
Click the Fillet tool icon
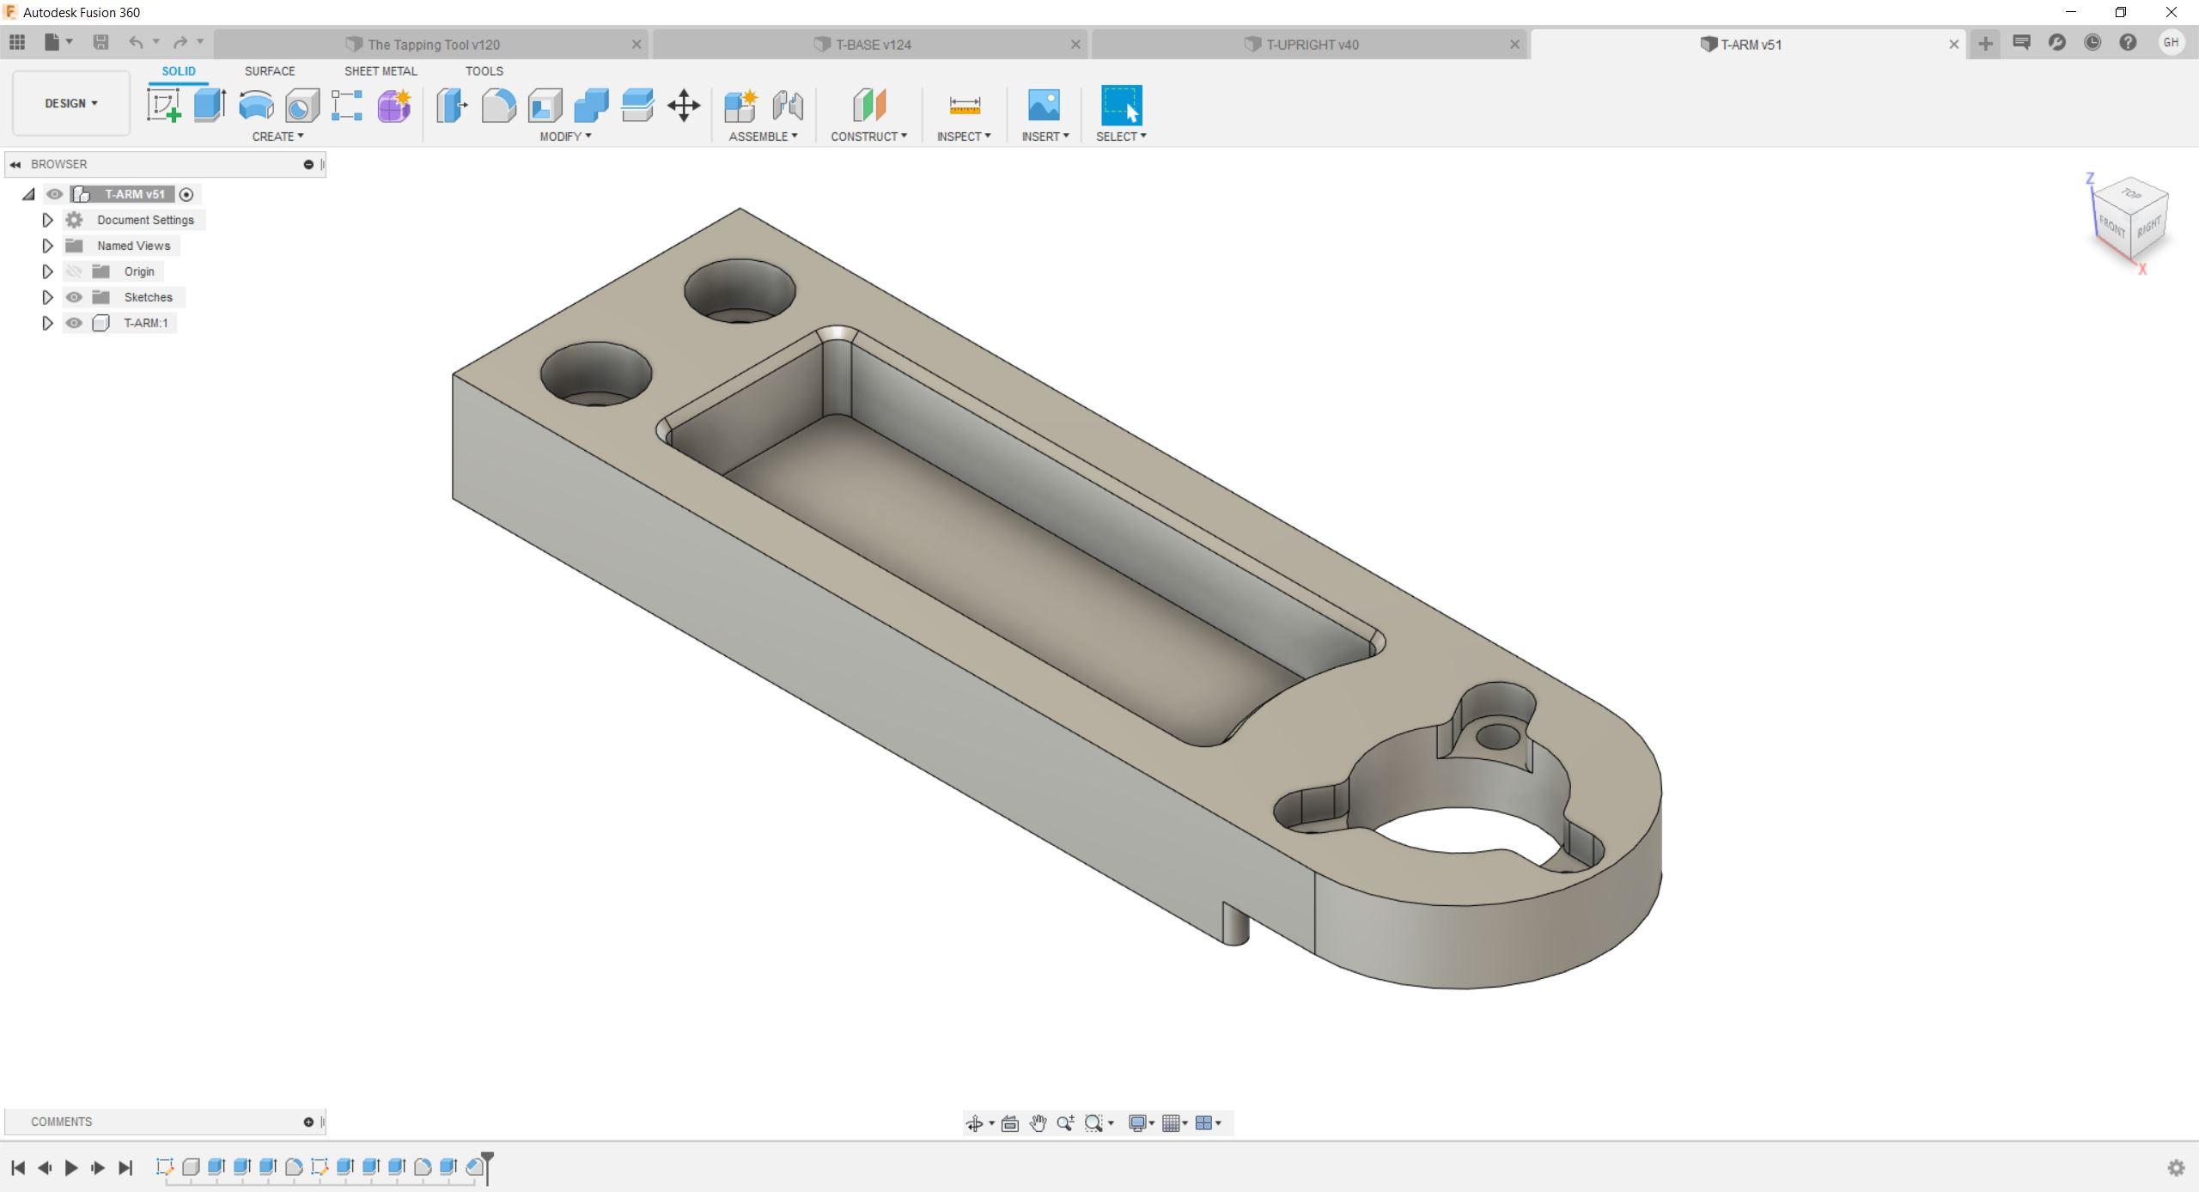(x=498, y=106)
